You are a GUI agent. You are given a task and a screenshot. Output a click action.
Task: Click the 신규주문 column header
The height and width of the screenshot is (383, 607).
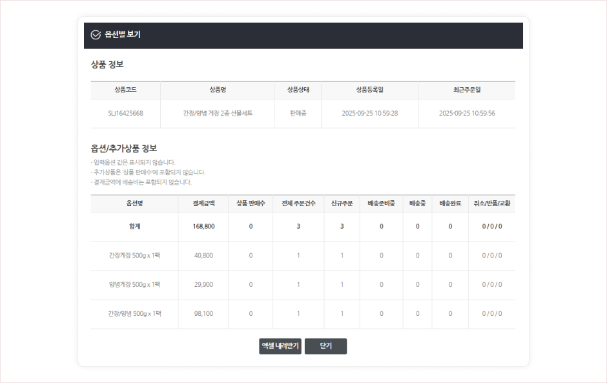point(342,203)
